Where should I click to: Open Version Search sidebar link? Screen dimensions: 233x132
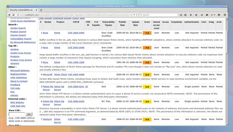[18, 35]
